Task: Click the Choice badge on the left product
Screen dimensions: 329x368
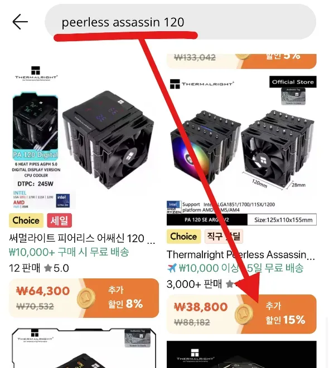Action: click(26, 220)
